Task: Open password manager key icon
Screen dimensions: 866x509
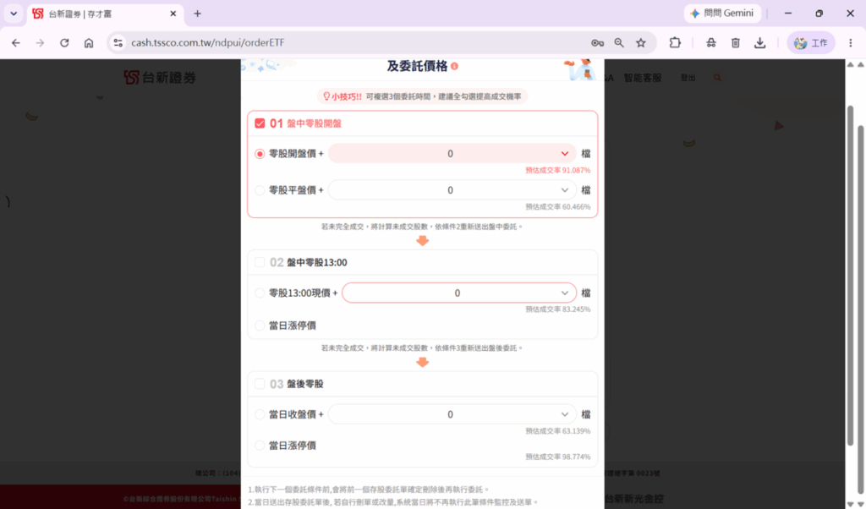Action: 597,42
